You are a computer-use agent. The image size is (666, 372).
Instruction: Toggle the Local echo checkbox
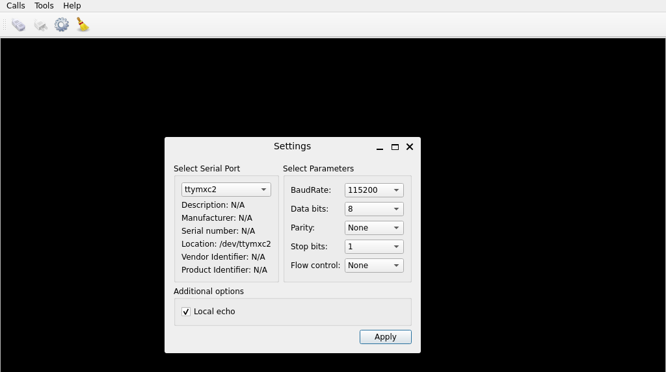pos(186,312)
